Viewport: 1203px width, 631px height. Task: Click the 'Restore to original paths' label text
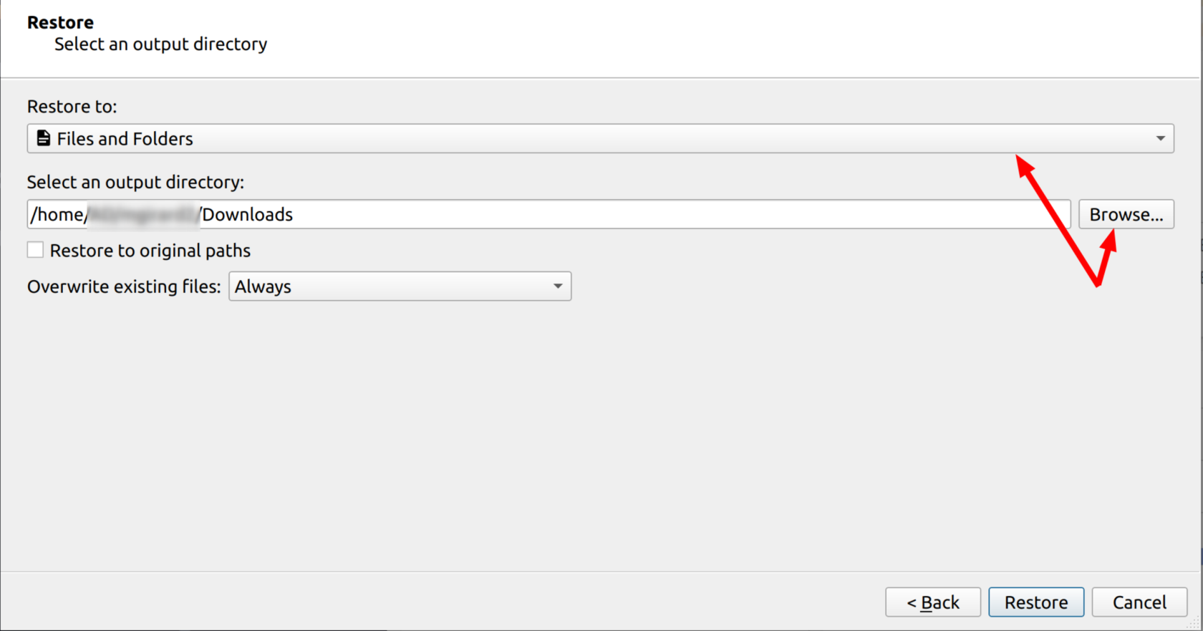point(150,251)
